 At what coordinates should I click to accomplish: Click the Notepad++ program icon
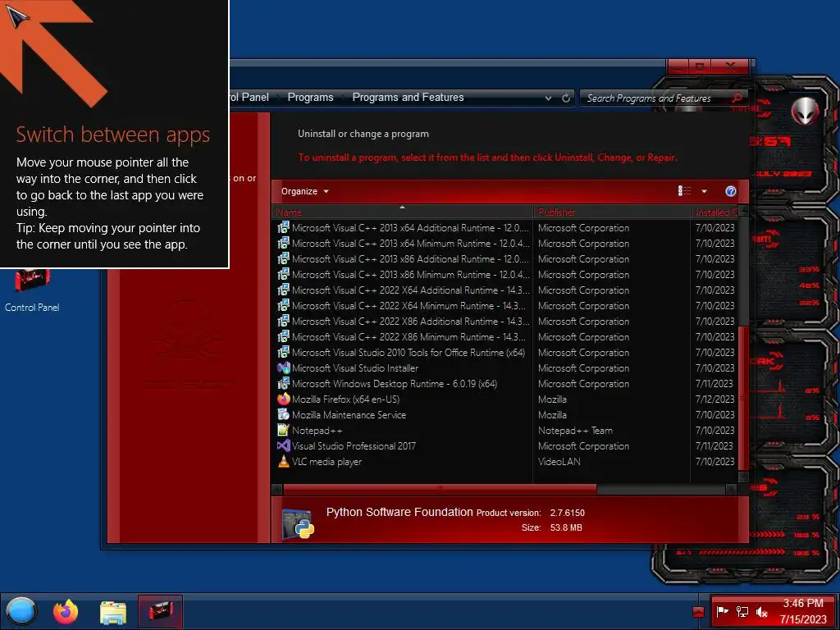283,430
